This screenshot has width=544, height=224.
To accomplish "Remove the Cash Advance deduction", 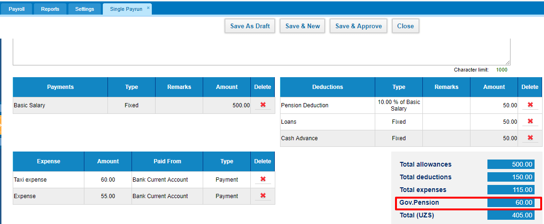I will tap(530, 138).
